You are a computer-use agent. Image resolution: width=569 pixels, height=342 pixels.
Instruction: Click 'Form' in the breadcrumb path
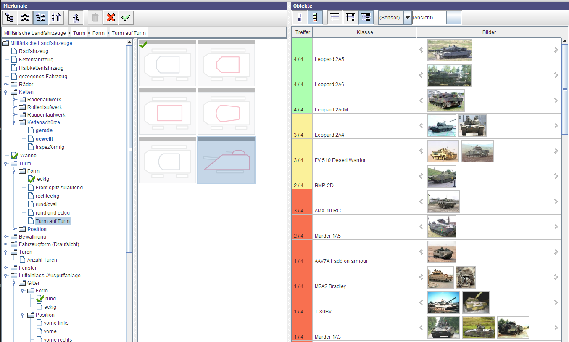(98, 33)
